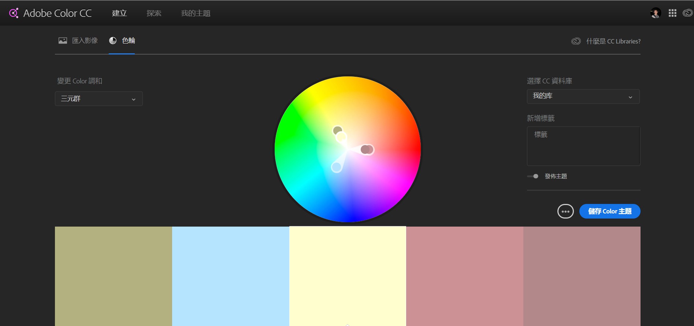Click the Adobe Color CC logo icon
Image resolution: width=694 pixels, height=326 pixels.
pyautogui.click(x=14, y=13)
